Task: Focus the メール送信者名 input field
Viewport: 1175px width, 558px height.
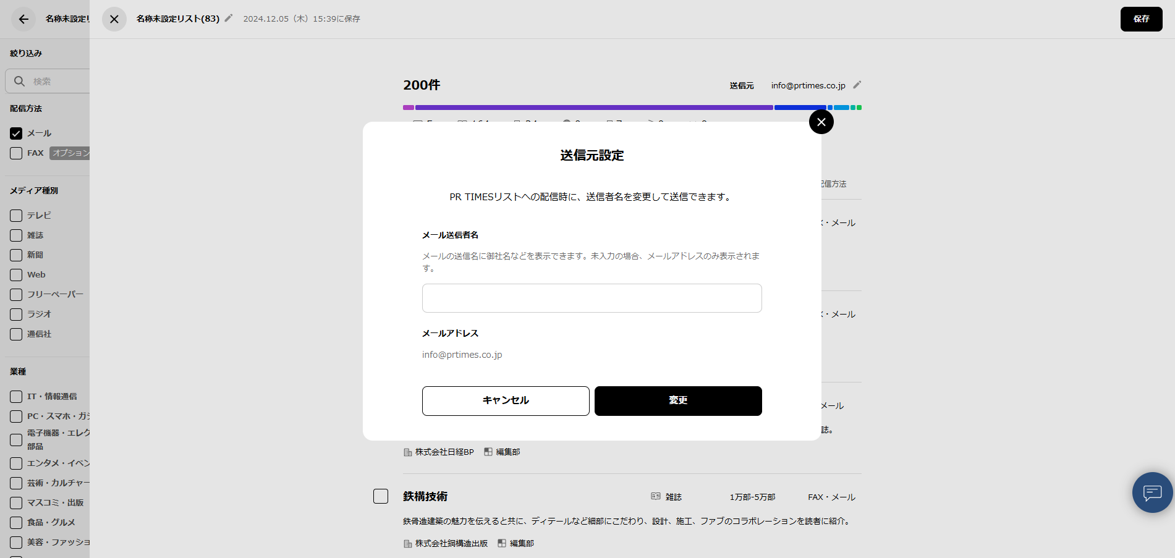Action: pyautogui.click(x=592, y=298)
